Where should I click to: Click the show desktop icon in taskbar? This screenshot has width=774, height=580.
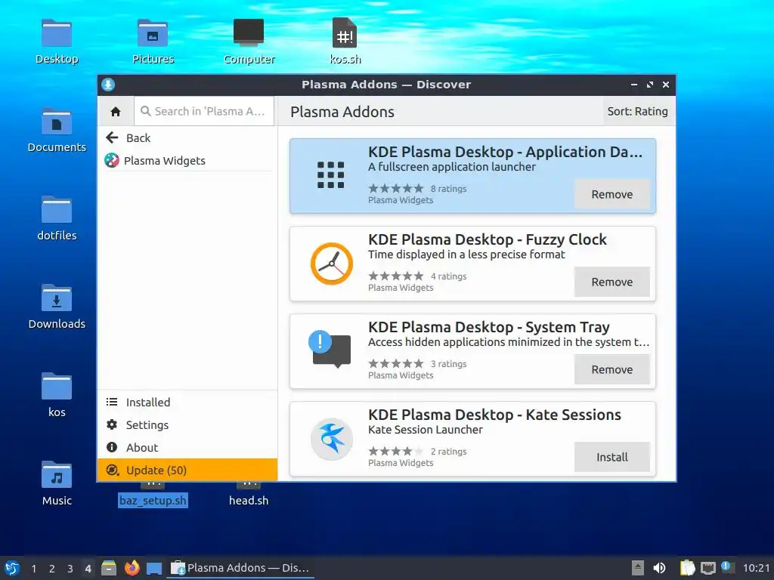154,569
